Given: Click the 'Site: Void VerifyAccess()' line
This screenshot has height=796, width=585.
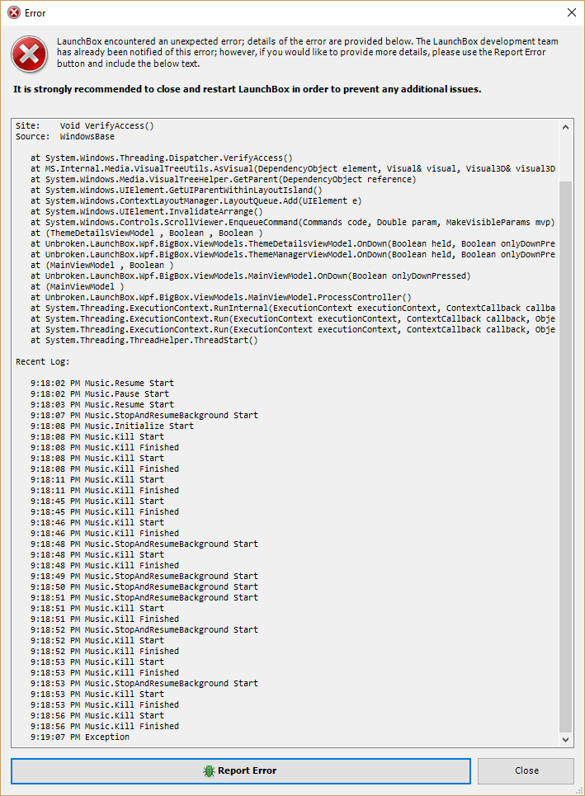Looking at the screenshot, I should [85, 125].
